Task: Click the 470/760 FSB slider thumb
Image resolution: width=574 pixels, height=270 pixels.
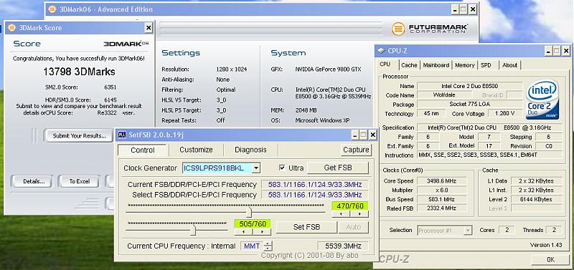Action: [x=249, y=211]
